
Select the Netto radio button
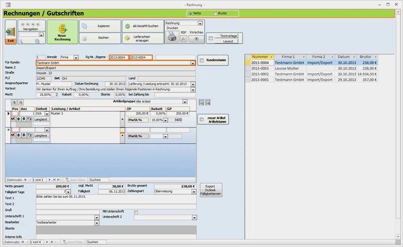(189, 13)
